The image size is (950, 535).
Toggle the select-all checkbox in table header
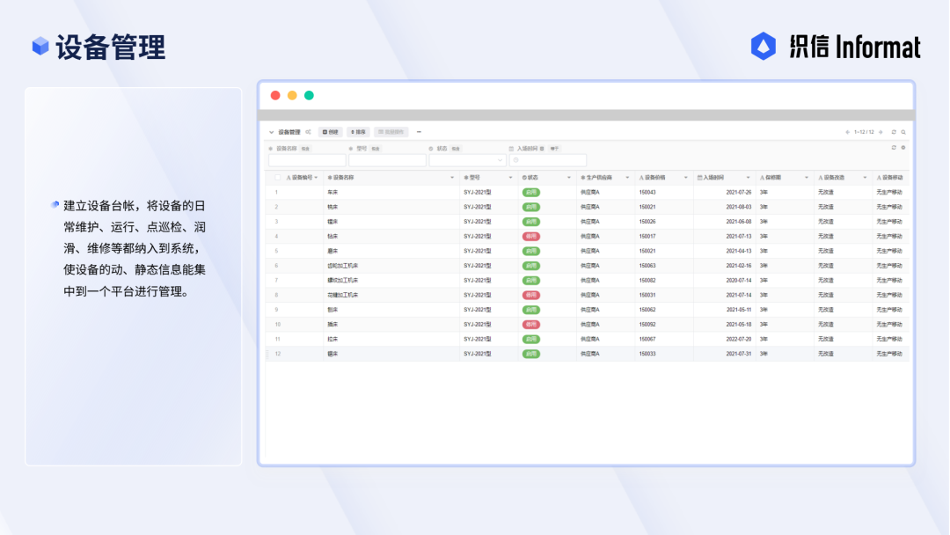click(277, 178)
